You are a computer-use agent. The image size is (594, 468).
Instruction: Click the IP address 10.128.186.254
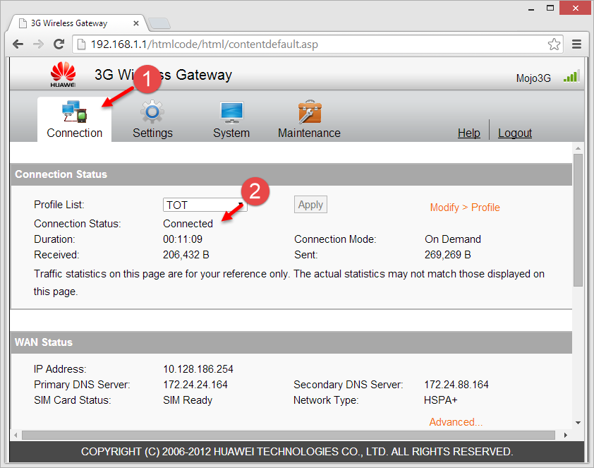198,369
